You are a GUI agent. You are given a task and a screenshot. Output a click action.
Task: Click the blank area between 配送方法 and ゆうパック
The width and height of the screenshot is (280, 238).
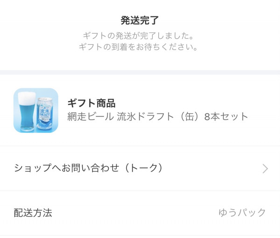point(135,213)
